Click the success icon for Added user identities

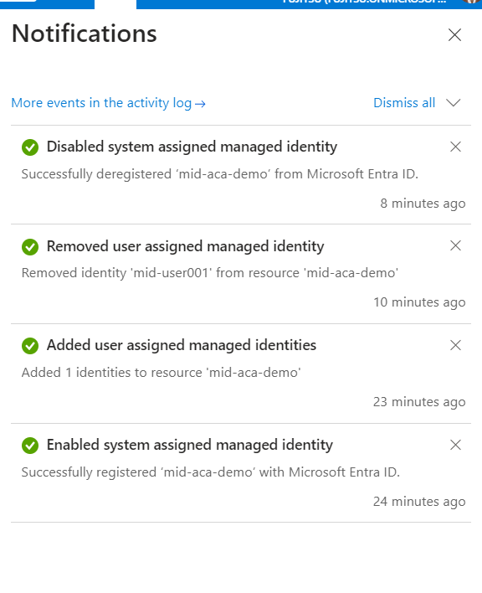click(x=30, y=346)
